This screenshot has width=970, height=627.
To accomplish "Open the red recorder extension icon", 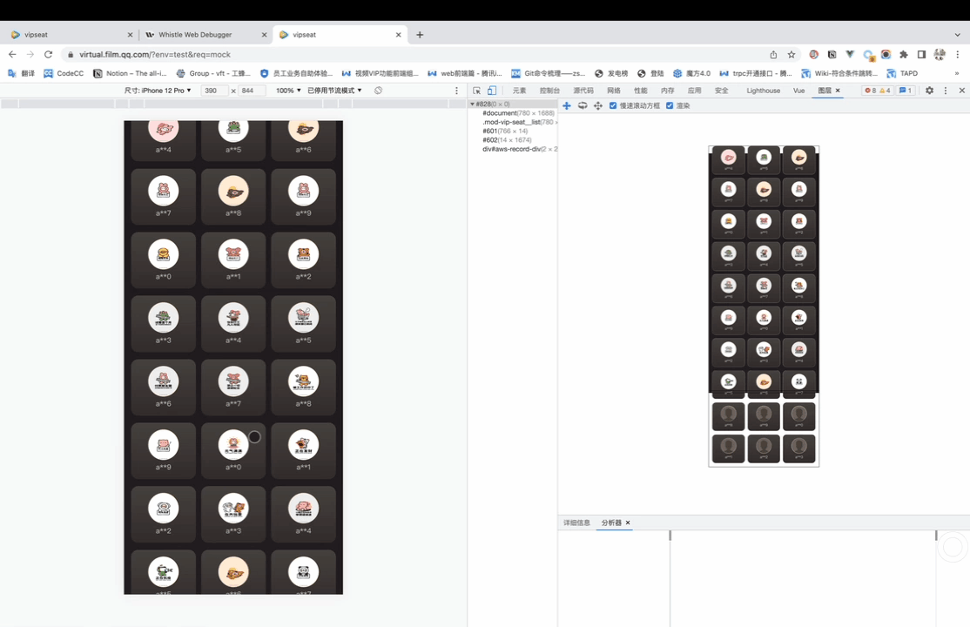I will [814, 55].
